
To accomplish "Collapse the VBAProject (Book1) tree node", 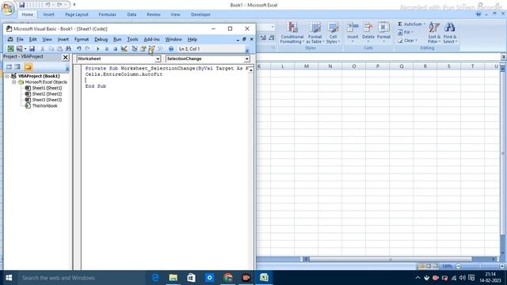I will point(7,76).
